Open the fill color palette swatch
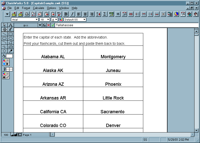The height and width of the screenshot is (143, 200). (x=4, y=60)
